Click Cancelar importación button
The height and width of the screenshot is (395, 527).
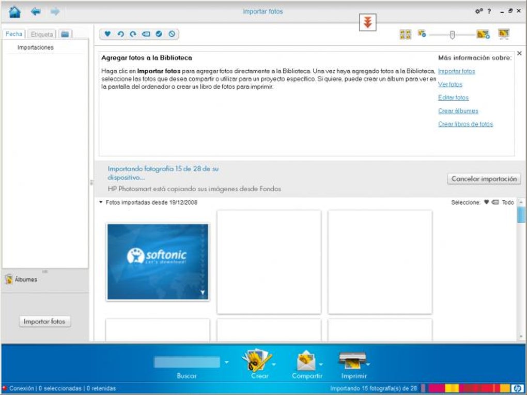tap(484, 179)
